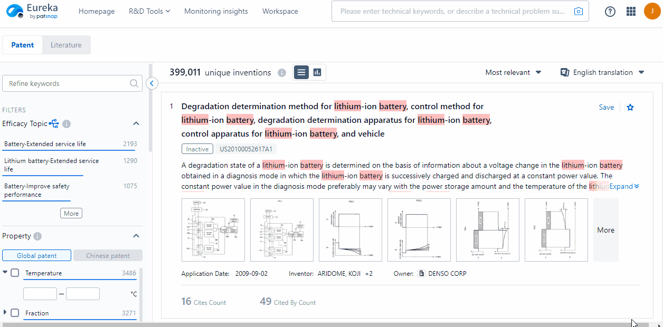
Task: Open the R&D Tools menu
Action: click(149, 11)
